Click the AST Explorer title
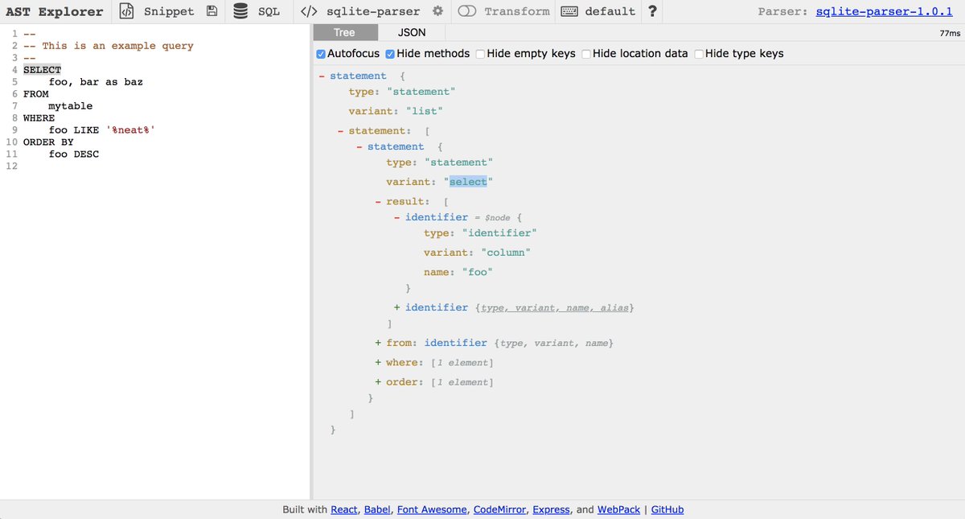The height and width of the screenshot is (519, 965). click(x=54, y=11)
